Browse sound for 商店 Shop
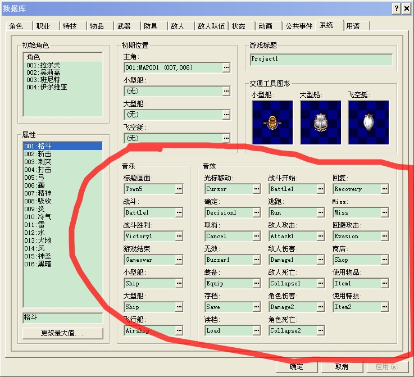Viewport: 414px width, 377px height. [x=385, y=260]
